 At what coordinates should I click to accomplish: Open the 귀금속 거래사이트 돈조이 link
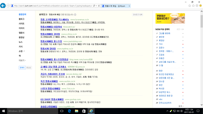pyautogui.click(x=53, y=74)
